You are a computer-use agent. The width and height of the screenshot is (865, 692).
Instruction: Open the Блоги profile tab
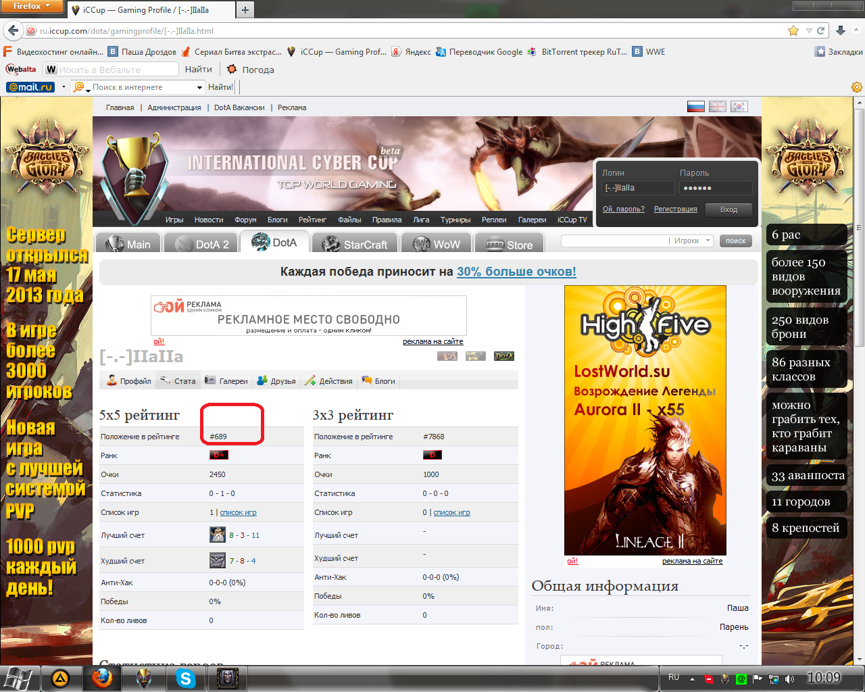(378, 381)
